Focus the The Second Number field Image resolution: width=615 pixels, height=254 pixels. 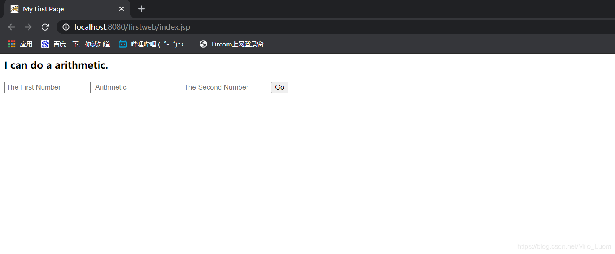pyautogui.click(x=225, y=87)
